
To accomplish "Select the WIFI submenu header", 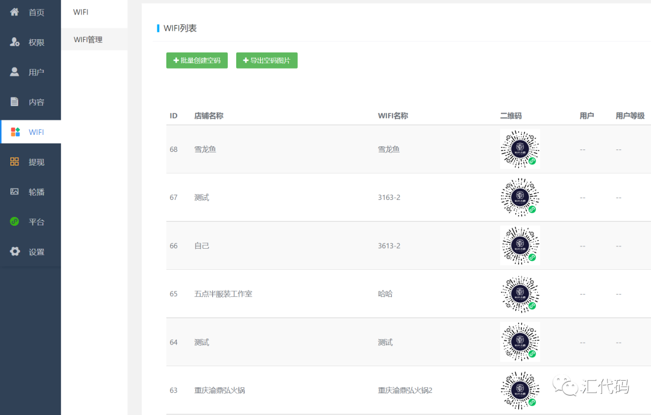I will click(x=80, y=11).
